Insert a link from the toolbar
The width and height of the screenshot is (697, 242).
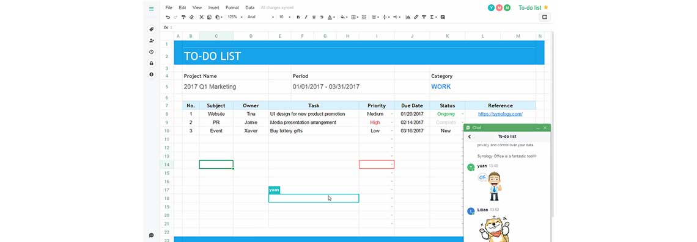click(x=416, y=17)
